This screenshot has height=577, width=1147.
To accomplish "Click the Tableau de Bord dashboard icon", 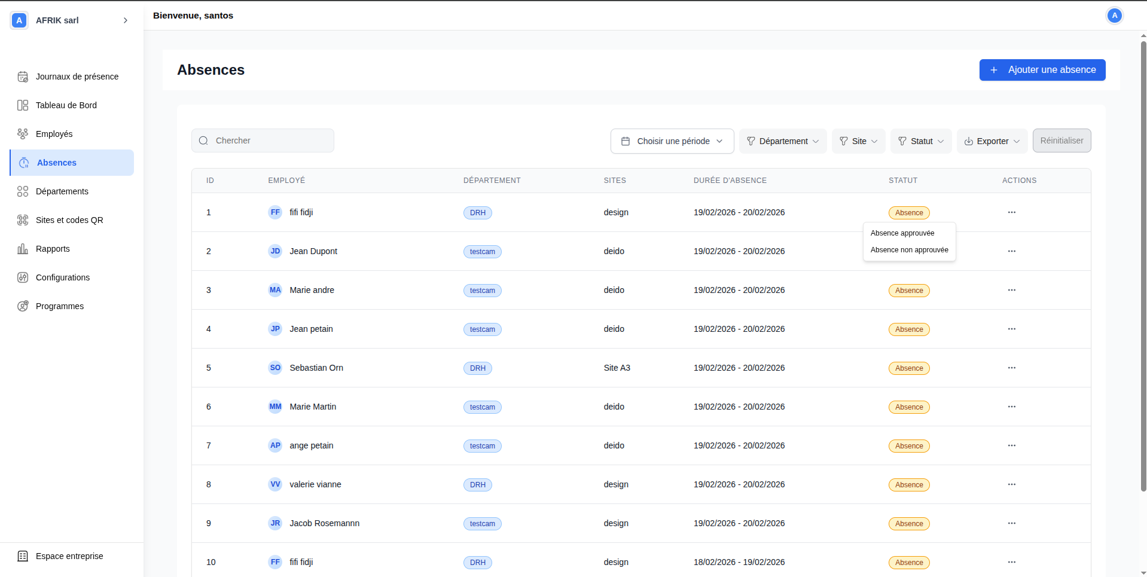I will tap(23, 105).
